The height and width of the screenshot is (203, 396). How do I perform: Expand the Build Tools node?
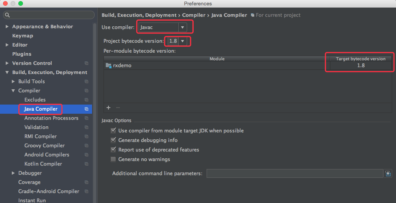click(13, 81)
